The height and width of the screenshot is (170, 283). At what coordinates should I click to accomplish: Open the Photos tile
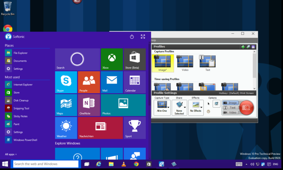click(123, 105)
